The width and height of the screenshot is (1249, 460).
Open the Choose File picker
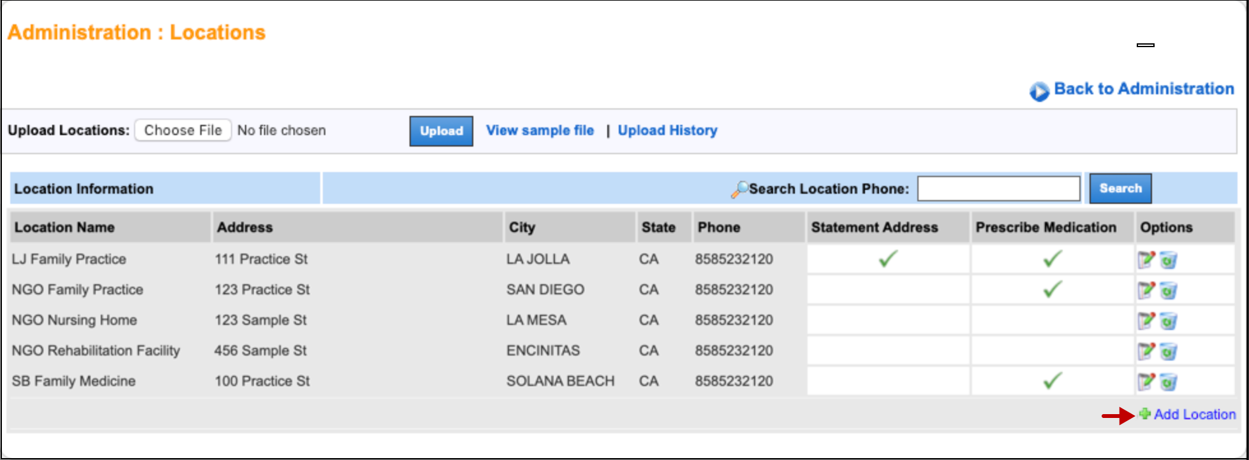click(183, 131)
